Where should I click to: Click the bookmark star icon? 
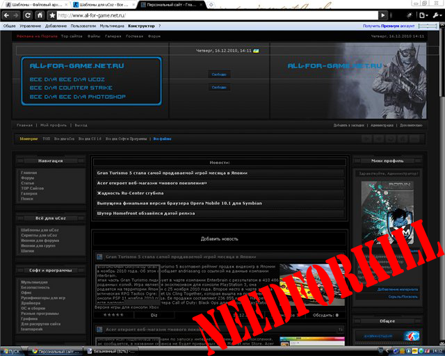52,15
